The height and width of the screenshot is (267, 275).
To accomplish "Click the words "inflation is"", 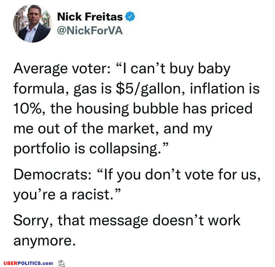I will (225, 88).
